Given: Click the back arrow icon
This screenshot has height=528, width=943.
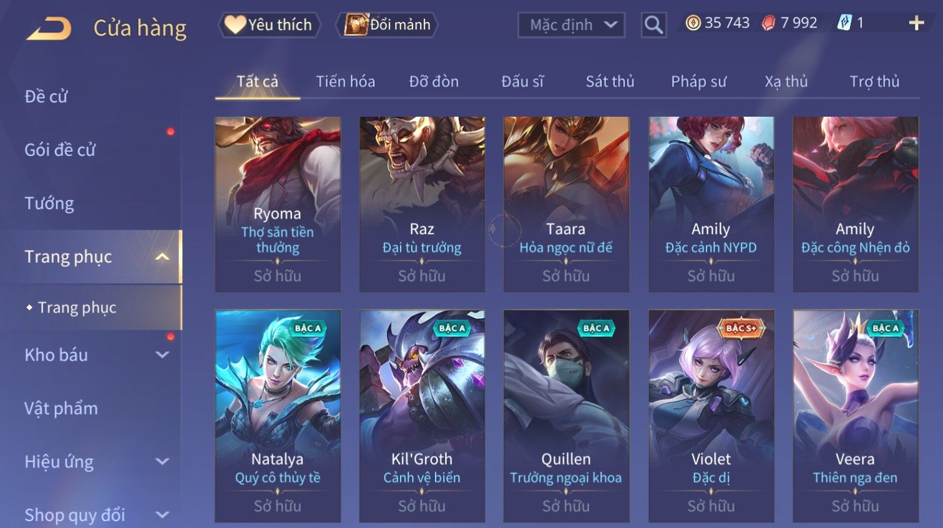Looking at the screenshot, I should tap(49, 28).
